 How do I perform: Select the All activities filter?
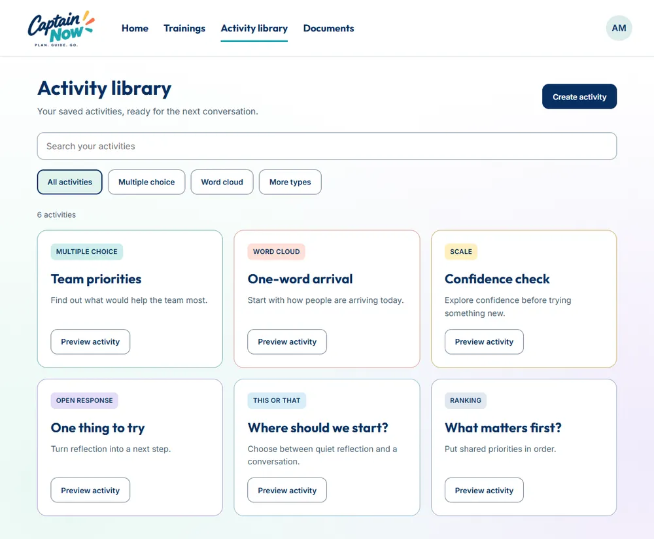(x=70, y=182)
